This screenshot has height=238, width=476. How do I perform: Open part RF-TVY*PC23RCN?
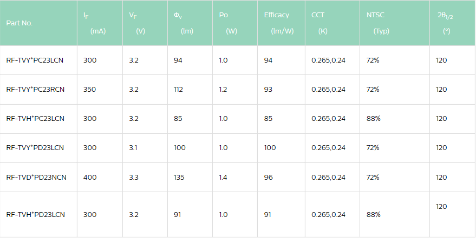pyautogui.click(x=35, y=89)
